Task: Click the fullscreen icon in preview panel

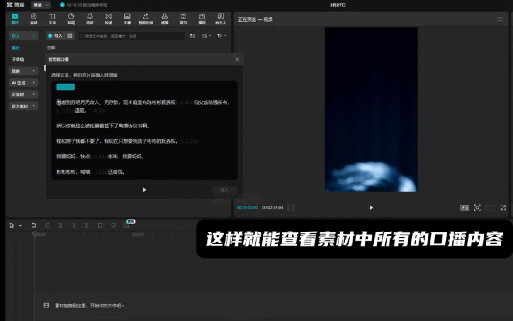Action: point(503,208)
